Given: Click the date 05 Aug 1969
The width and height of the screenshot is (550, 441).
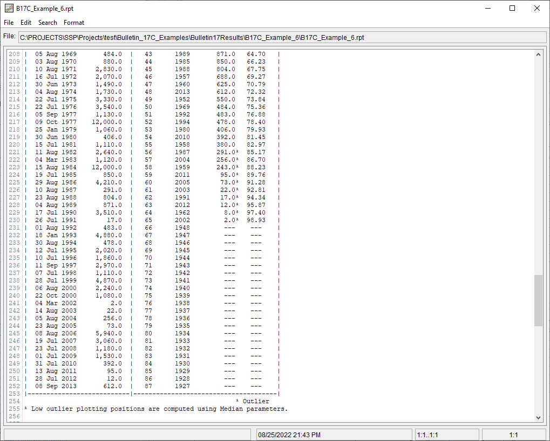Looking at the screenshot, I should (x=56, y=54).
